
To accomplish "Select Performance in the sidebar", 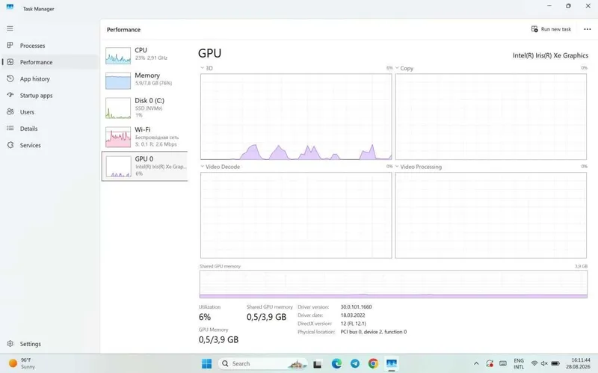I will [49, 62].
